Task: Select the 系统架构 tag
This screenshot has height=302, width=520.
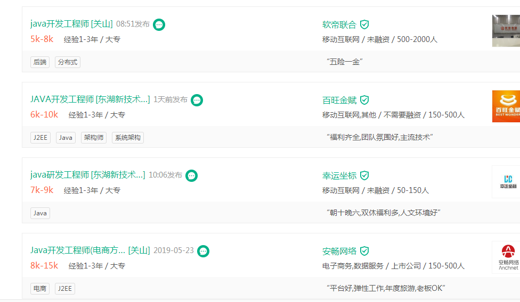Action: coord(128,138)
